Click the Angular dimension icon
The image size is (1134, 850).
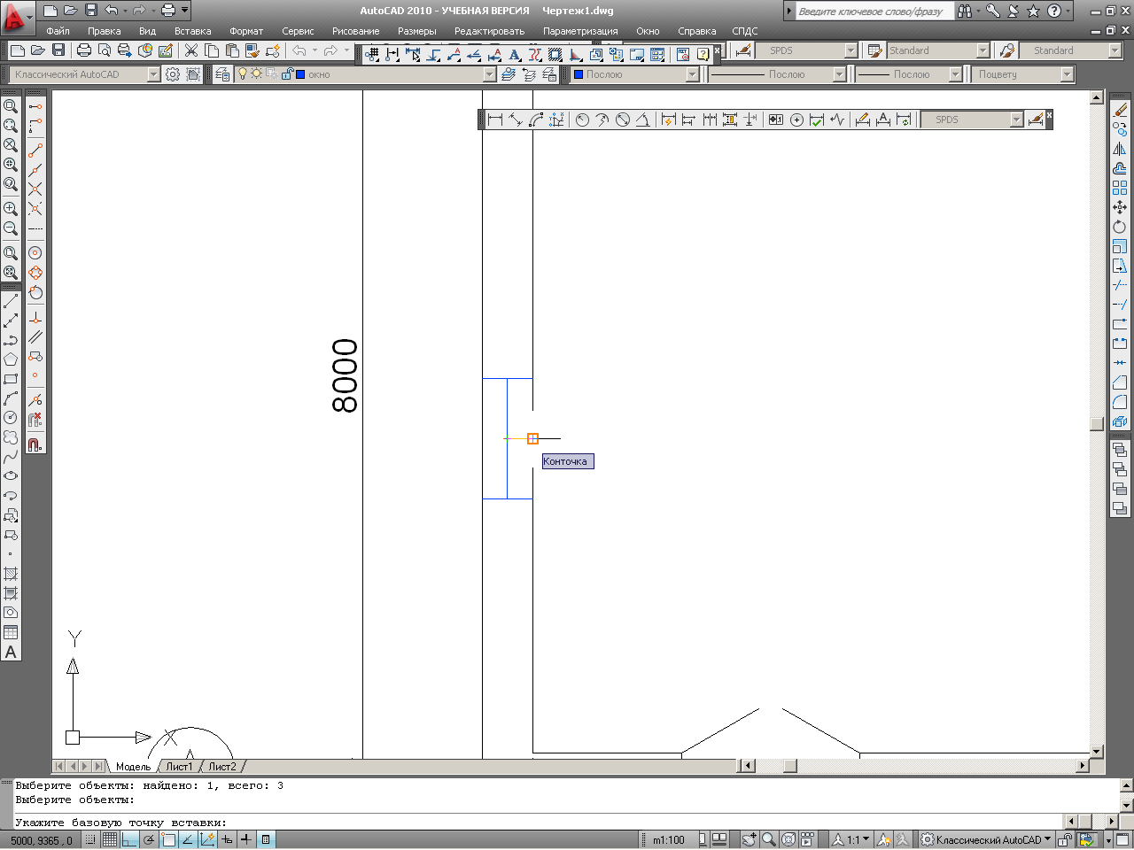click(642, 120)
